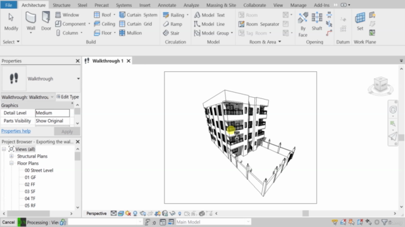Collapse the Floor Plans tree node
The image size is (405, 227).
click(11, 163)
